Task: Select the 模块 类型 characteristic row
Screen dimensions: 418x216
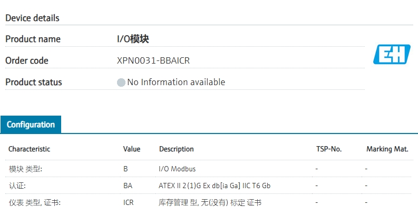Action: [25, 169]
